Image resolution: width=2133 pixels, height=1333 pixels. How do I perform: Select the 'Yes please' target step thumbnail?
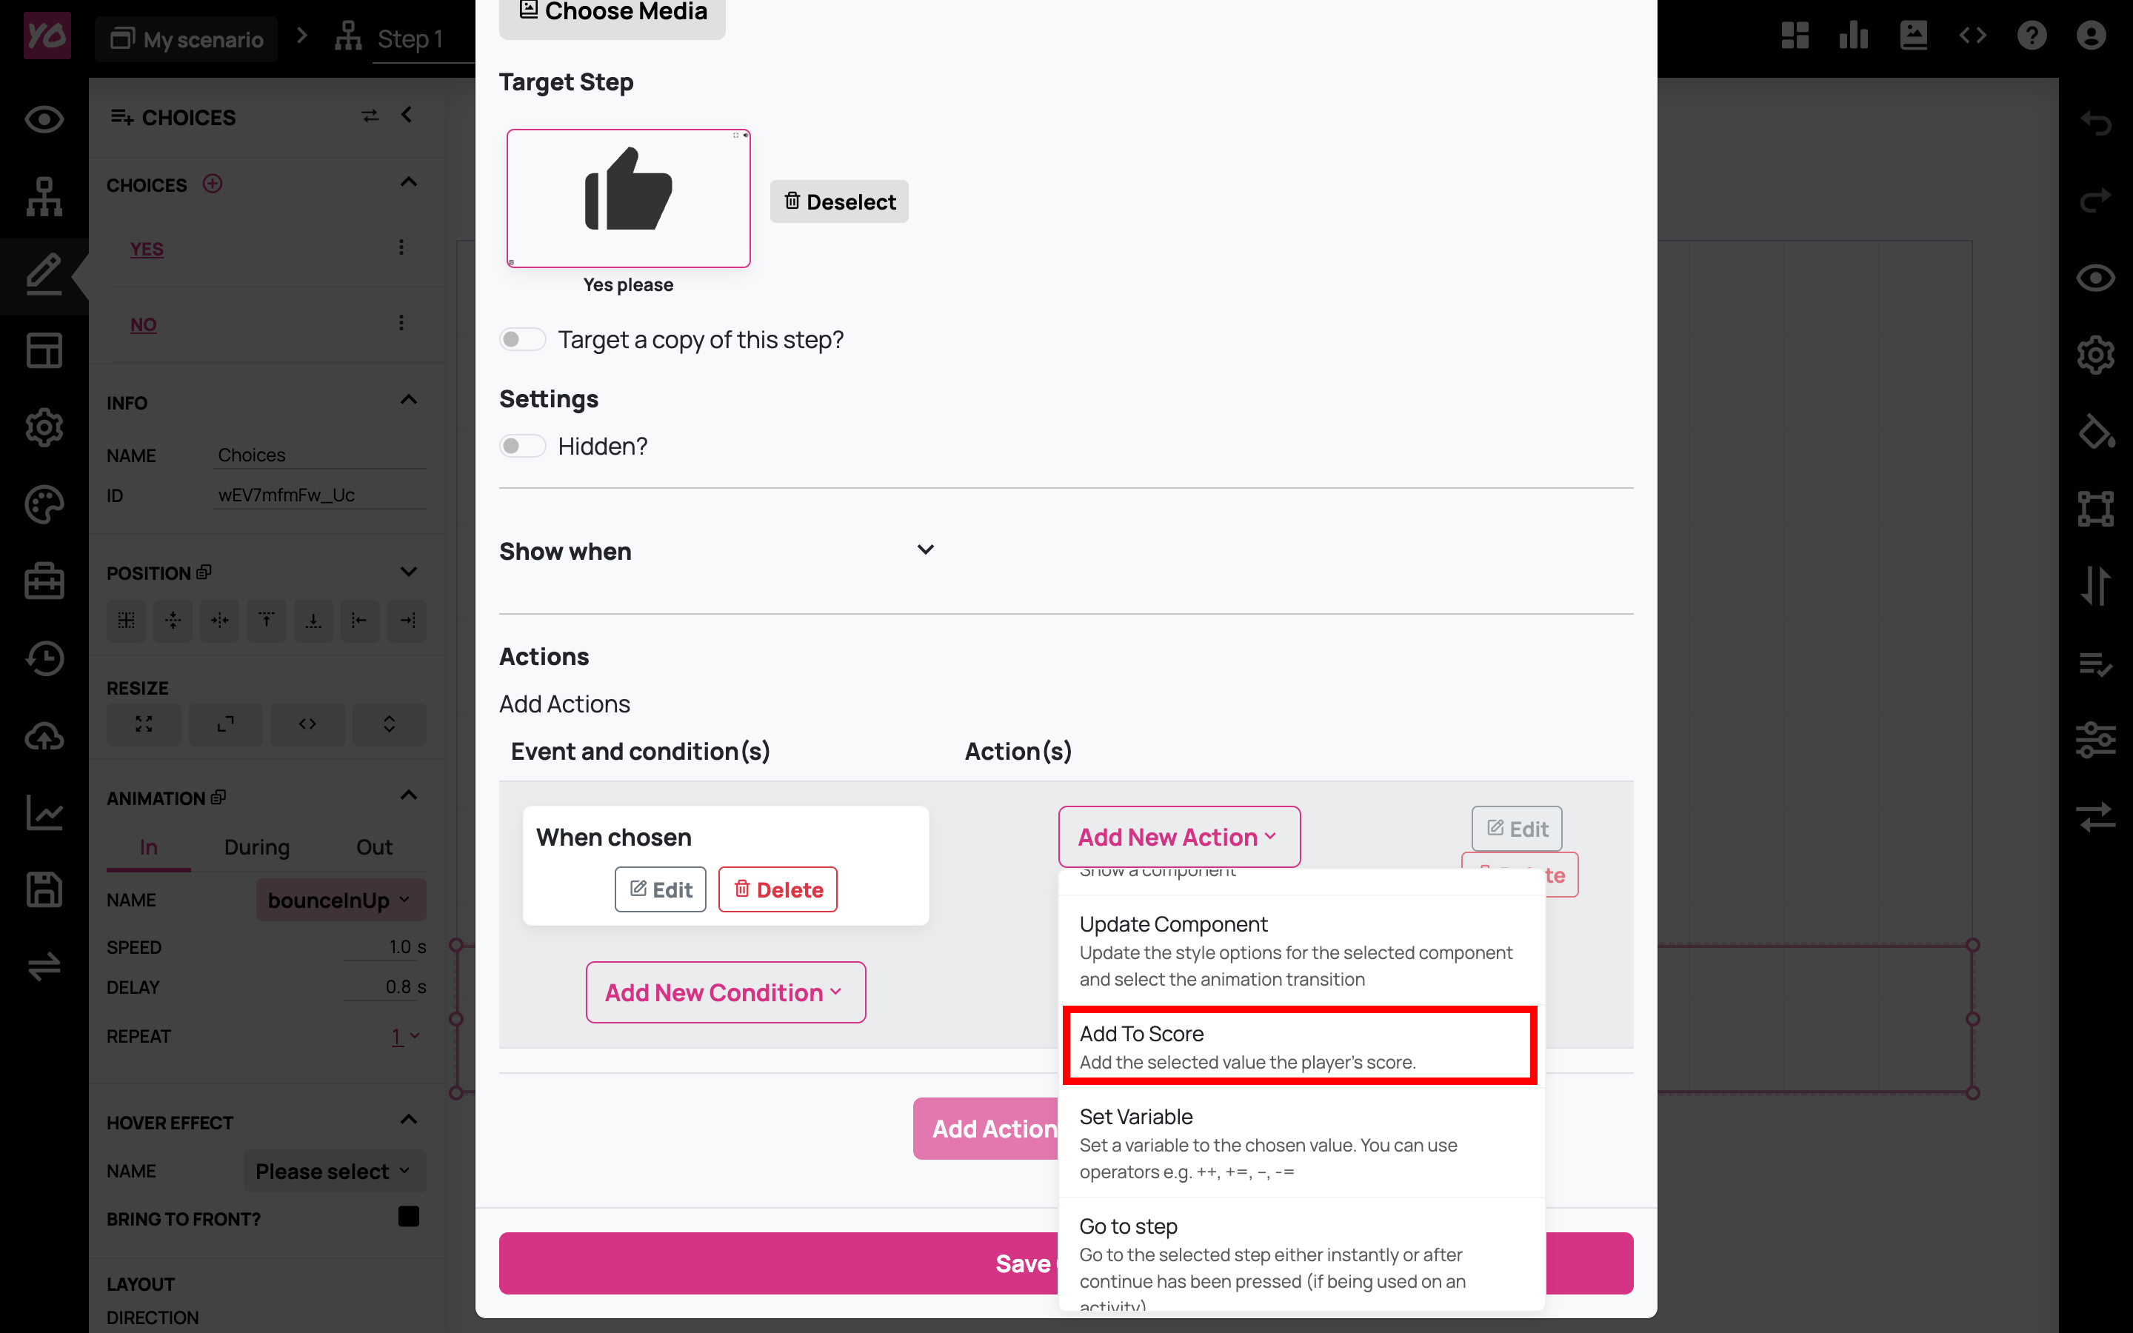(x=629, y=198)
